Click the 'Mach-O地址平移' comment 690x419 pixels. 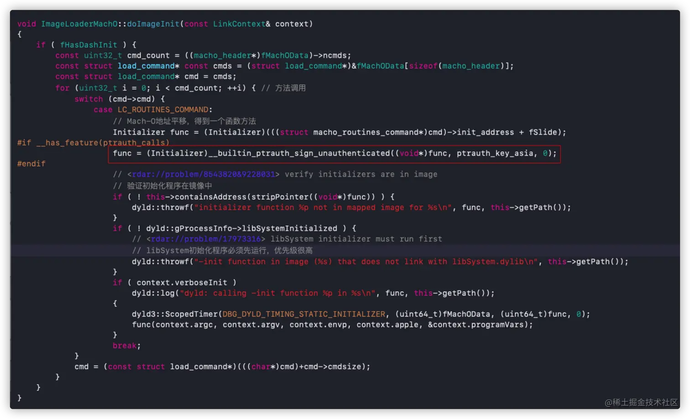click(x=184, y=121)
